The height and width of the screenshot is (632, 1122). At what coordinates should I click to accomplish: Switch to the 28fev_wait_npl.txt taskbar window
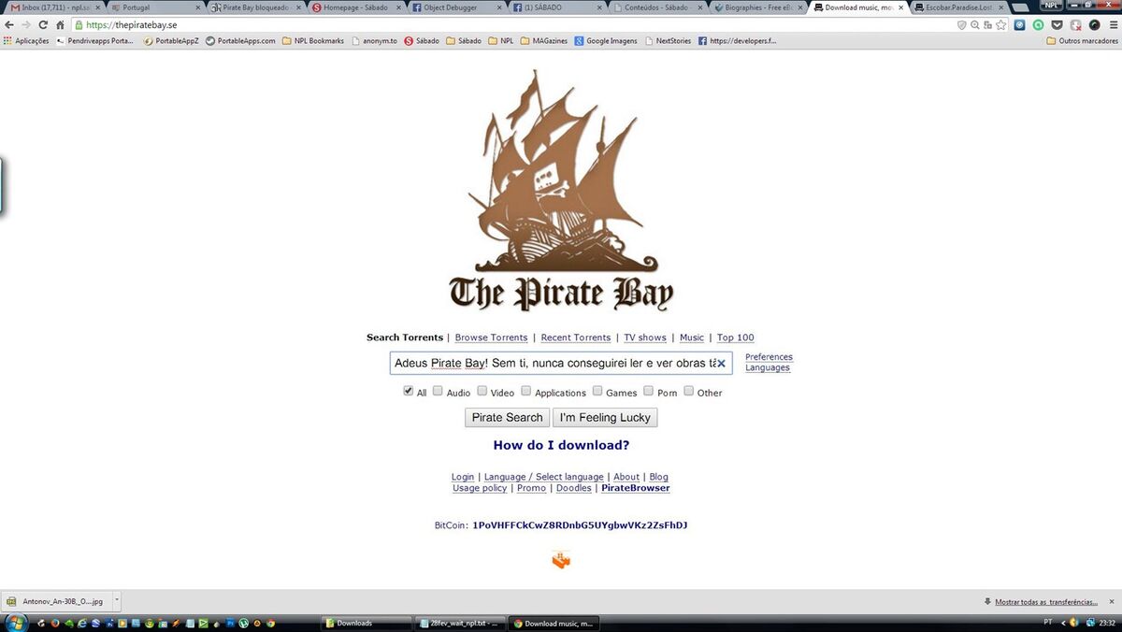(x=461, y=623)
